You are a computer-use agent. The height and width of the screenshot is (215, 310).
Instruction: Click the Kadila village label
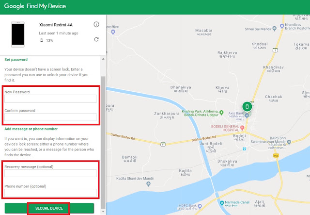pos(185,172)
